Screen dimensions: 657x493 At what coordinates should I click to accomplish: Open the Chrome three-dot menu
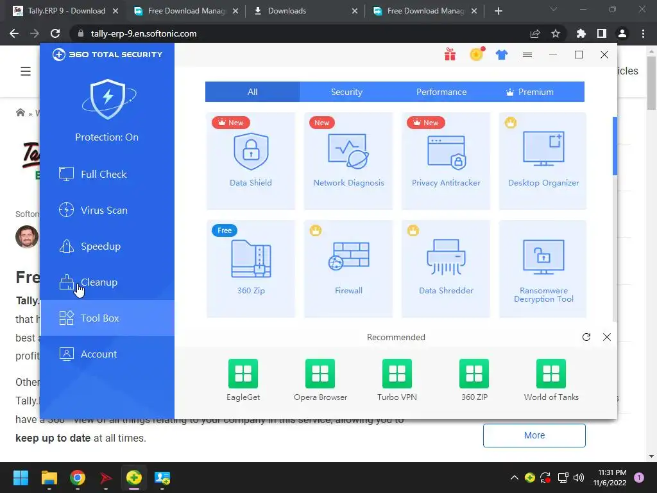pyautogui.click(x=643, y=33)
